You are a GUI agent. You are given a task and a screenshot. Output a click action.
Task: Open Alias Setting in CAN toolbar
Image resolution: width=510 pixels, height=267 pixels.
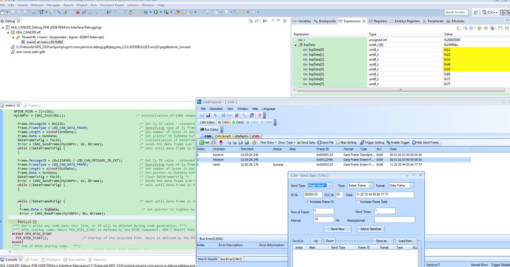(x=346, y=142)
